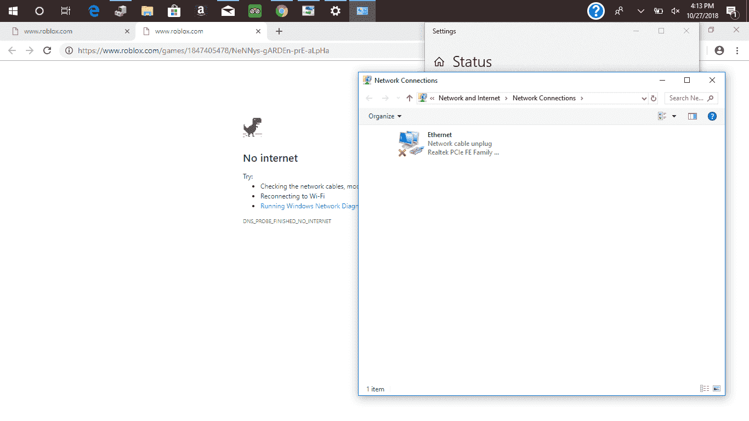The width and height of the screenshot is (749, 421).
Task: Click the Search Network Connections box
Action: point(691,98)
